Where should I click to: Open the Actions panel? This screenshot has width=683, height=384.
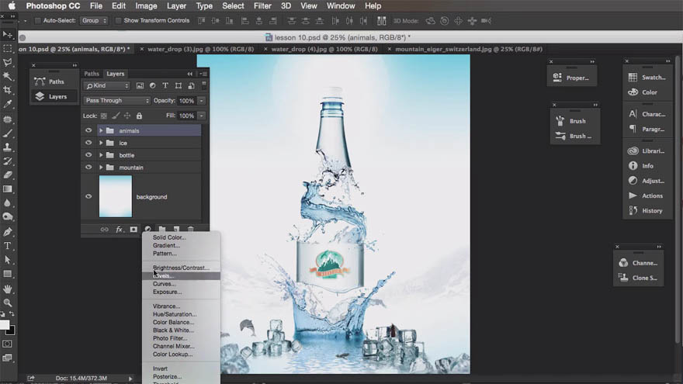(x=647, y=196)
